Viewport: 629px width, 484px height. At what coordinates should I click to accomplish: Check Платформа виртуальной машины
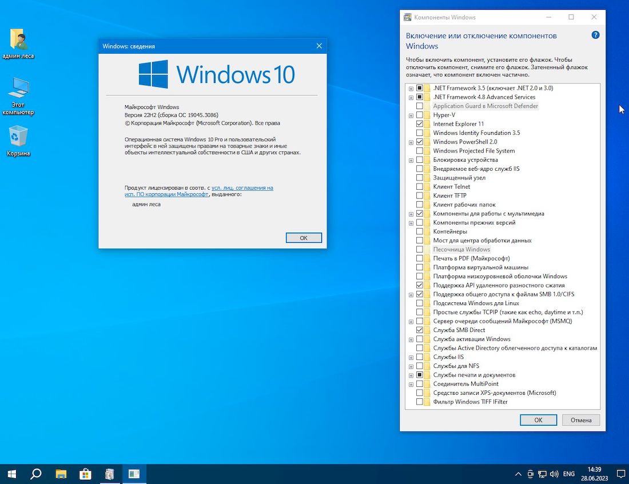click(x=419, y=267)
